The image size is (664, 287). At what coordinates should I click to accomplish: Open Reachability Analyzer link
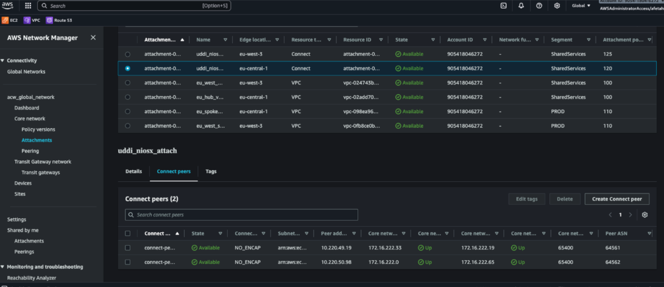click(32, 278)
